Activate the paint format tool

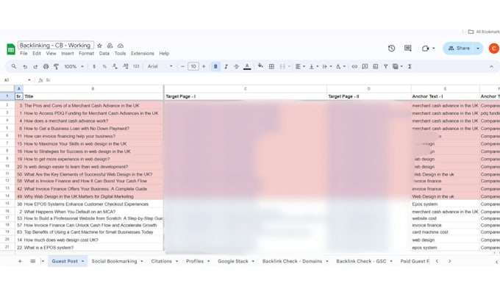pos(56,67)
